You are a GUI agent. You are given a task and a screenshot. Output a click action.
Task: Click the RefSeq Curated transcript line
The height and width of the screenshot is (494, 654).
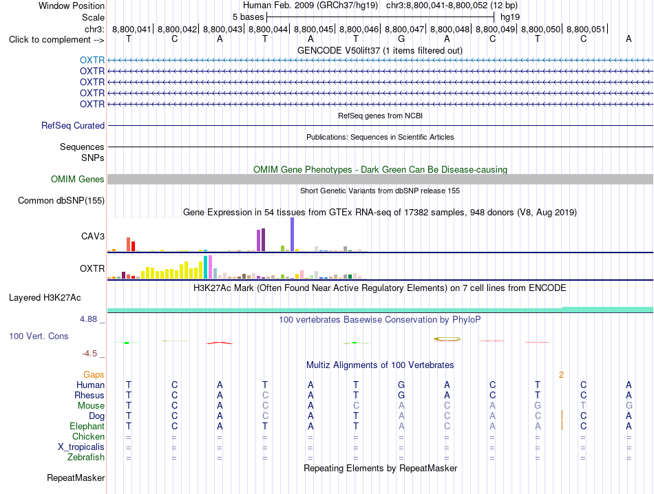click(x=380, y=125)
